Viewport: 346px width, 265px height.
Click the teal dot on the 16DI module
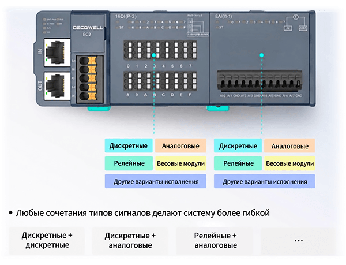(154, 55)
